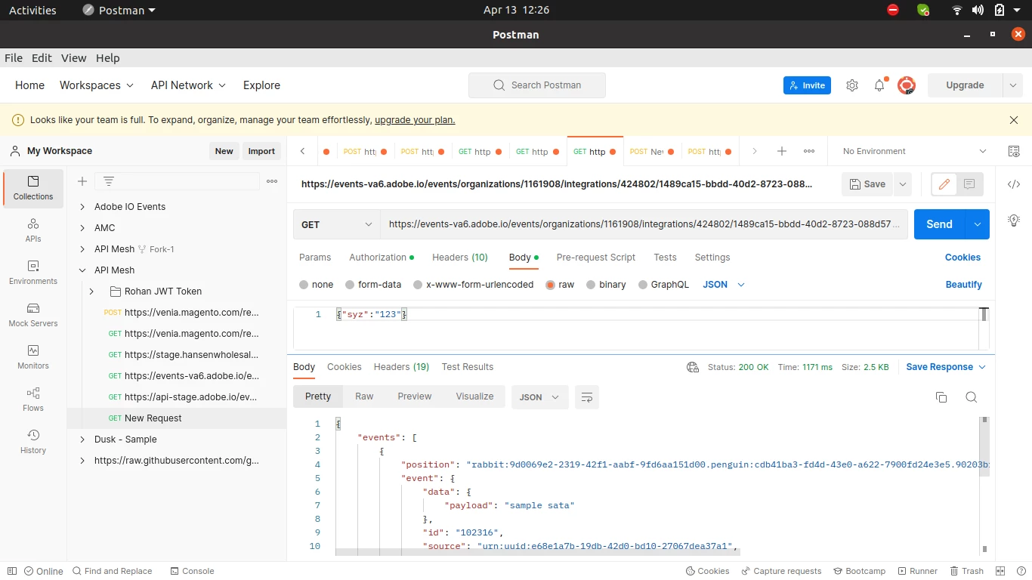Open the View menu
This screenshot has height=580, width=1032.
(73, 58)
